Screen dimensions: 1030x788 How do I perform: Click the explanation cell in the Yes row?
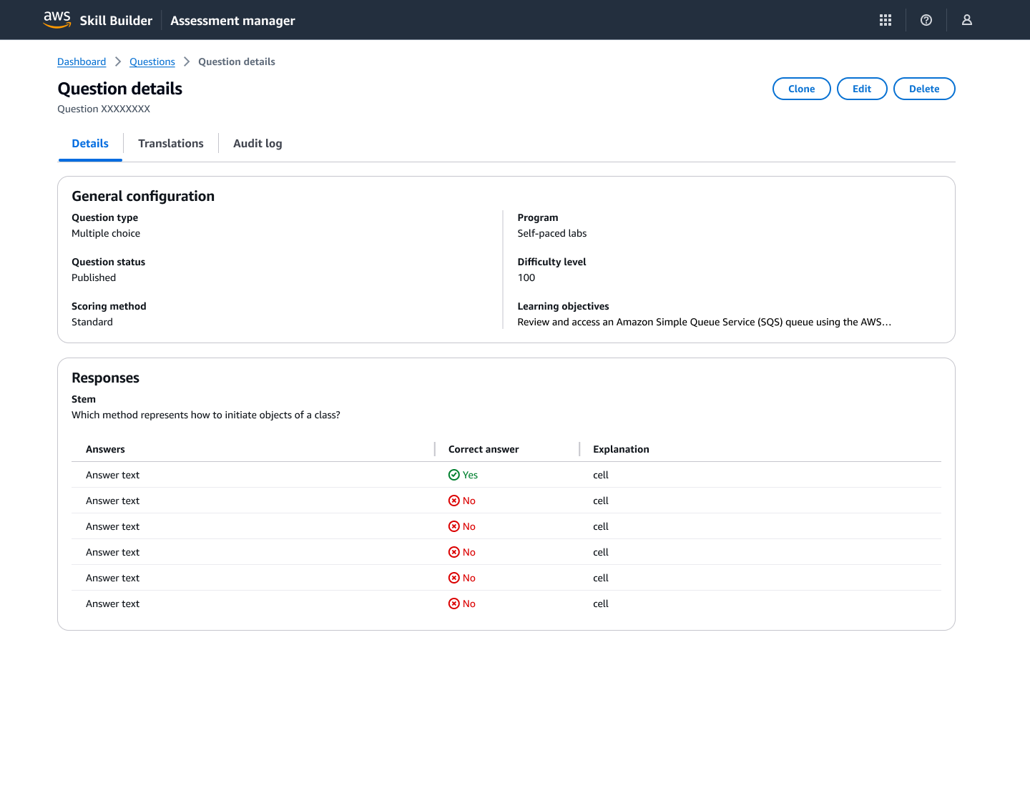(x=601, y=475)
